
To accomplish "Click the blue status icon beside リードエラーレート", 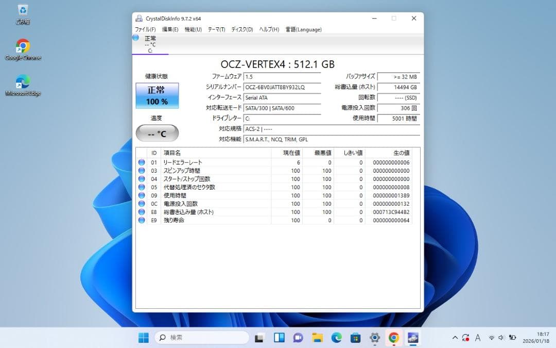I will (x=142, y=162).
